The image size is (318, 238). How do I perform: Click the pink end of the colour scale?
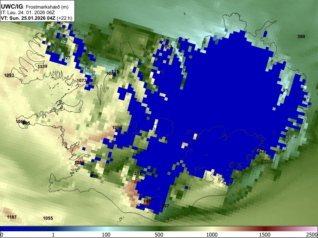click(314, 229)
